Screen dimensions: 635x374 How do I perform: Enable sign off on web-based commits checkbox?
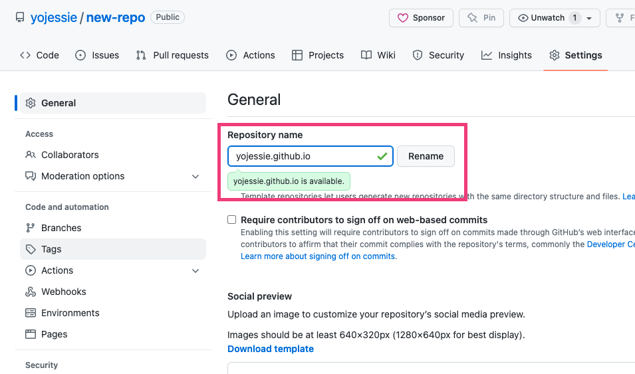[x=231, y=219]
